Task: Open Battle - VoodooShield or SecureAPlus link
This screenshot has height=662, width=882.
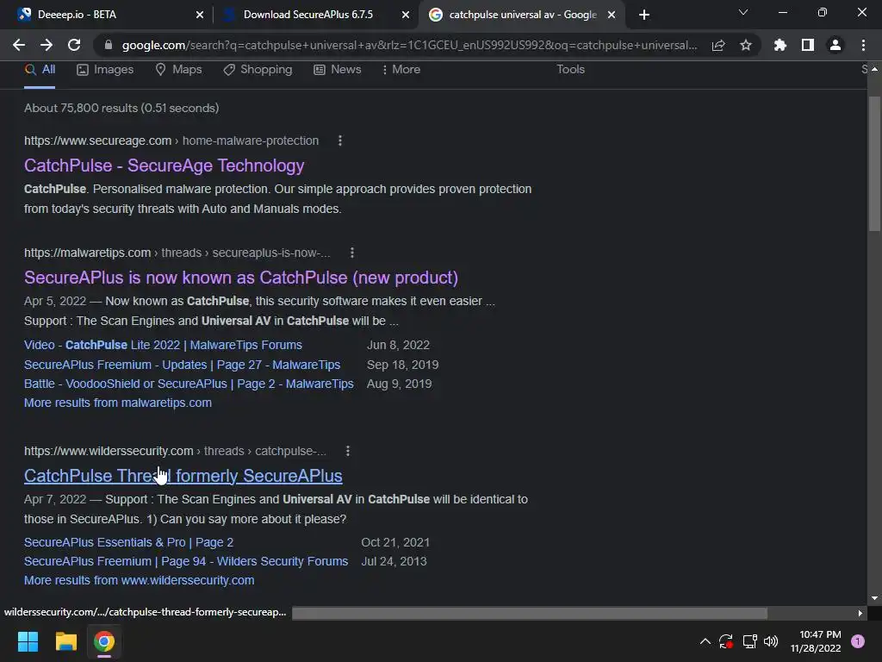Action: 189,384
